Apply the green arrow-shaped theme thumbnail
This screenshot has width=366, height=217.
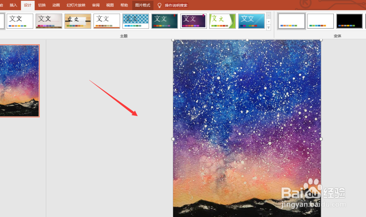click(223, 21)
